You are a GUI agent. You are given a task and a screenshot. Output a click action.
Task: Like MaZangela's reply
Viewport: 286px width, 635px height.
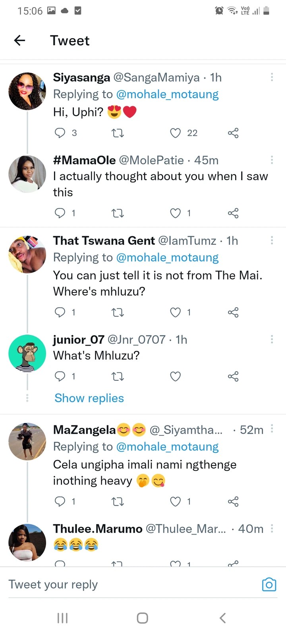(176, 502)
